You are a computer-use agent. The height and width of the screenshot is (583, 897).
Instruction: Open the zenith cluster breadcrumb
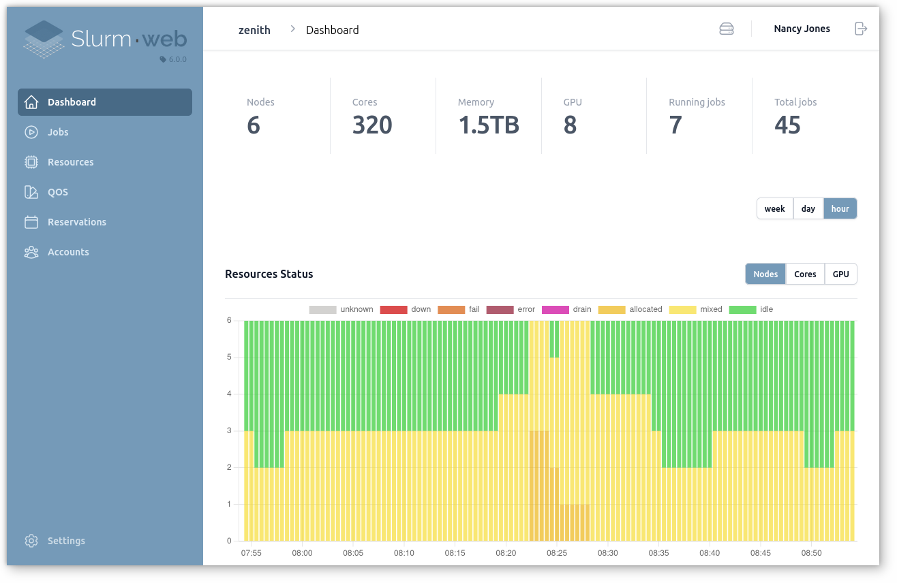click(x=254, y=30)
